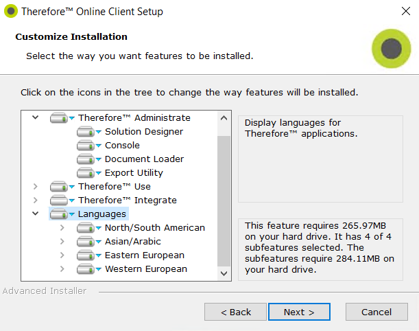Open install options dropdown for Therefore™ Use

[71, 187]
